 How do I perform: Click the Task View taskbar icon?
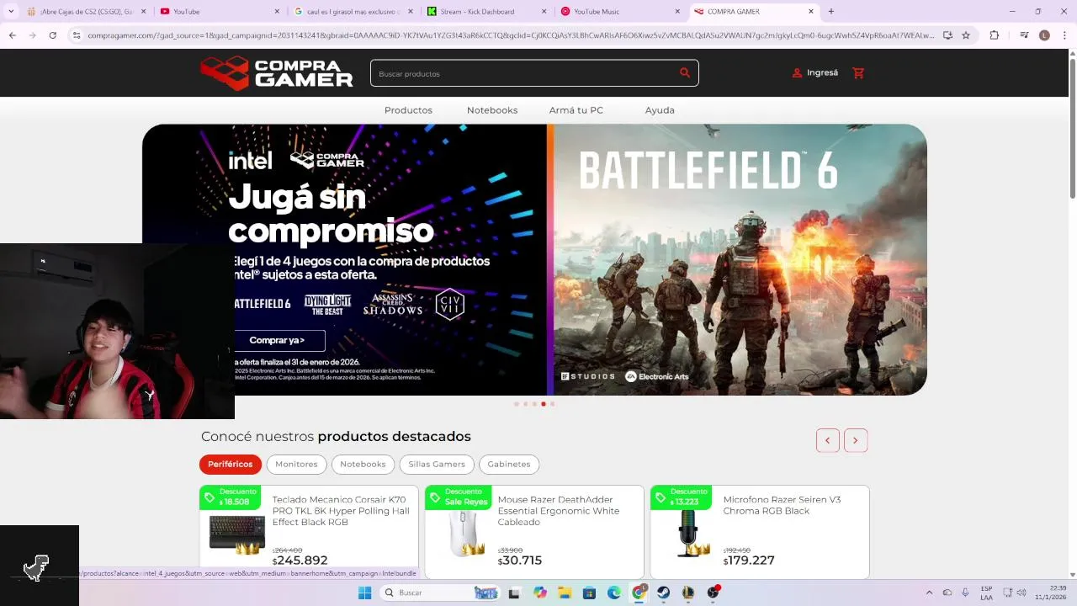tap(514, 593)
